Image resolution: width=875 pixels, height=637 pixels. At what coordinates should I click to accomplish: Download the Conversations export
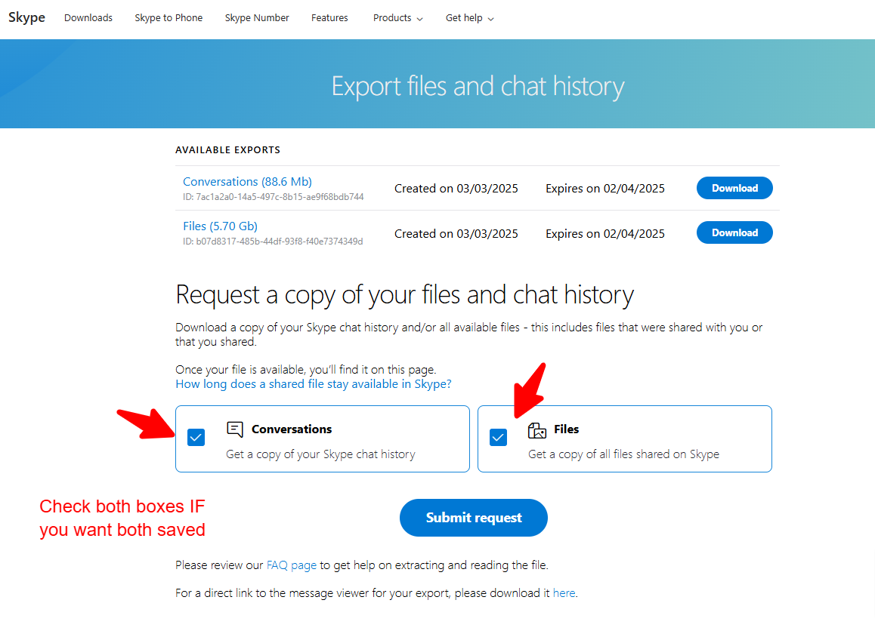[734, 188]
